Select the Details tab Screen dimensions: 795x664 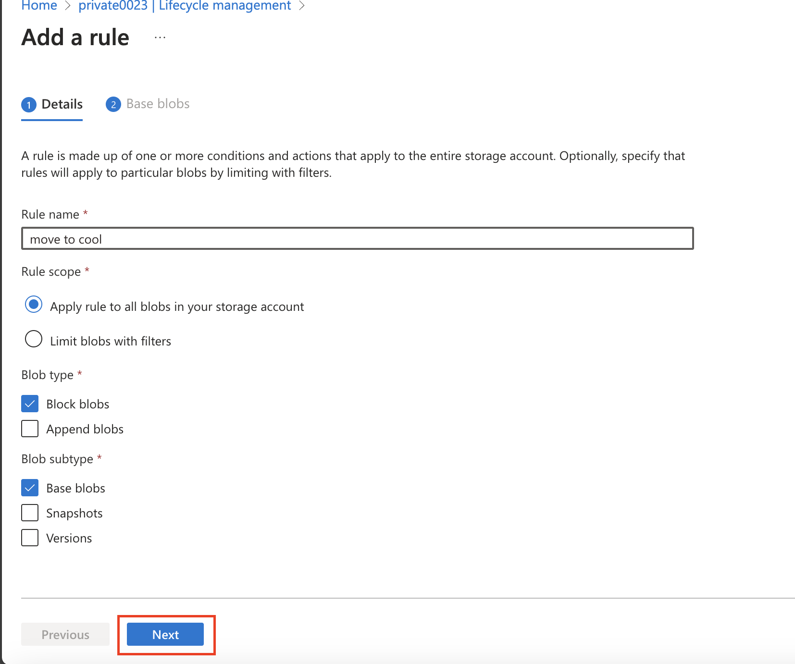[52, 104]
